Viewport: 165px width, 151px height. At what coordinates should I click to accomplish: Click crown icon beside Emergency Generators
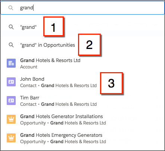coord(11,138)
